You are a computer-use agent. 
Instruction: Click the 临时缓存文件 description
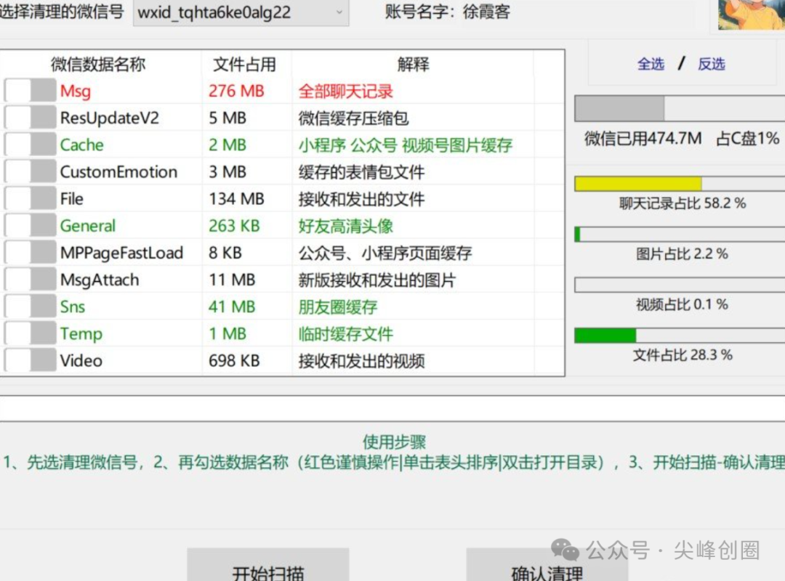point(345,334)
